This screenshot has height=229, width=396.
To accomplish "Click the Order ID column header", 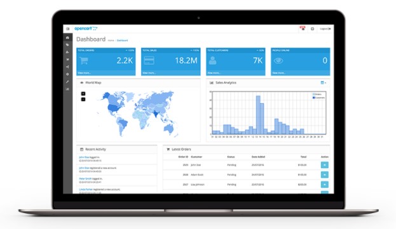I will tap(183, 157).
